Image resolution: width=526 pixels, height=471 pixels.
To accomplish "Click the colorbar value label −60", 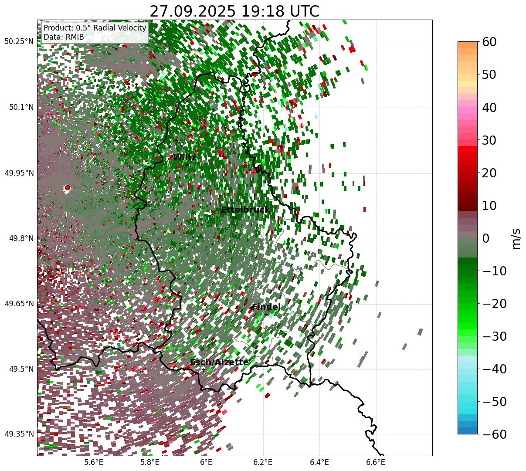I will coord(495,434).
